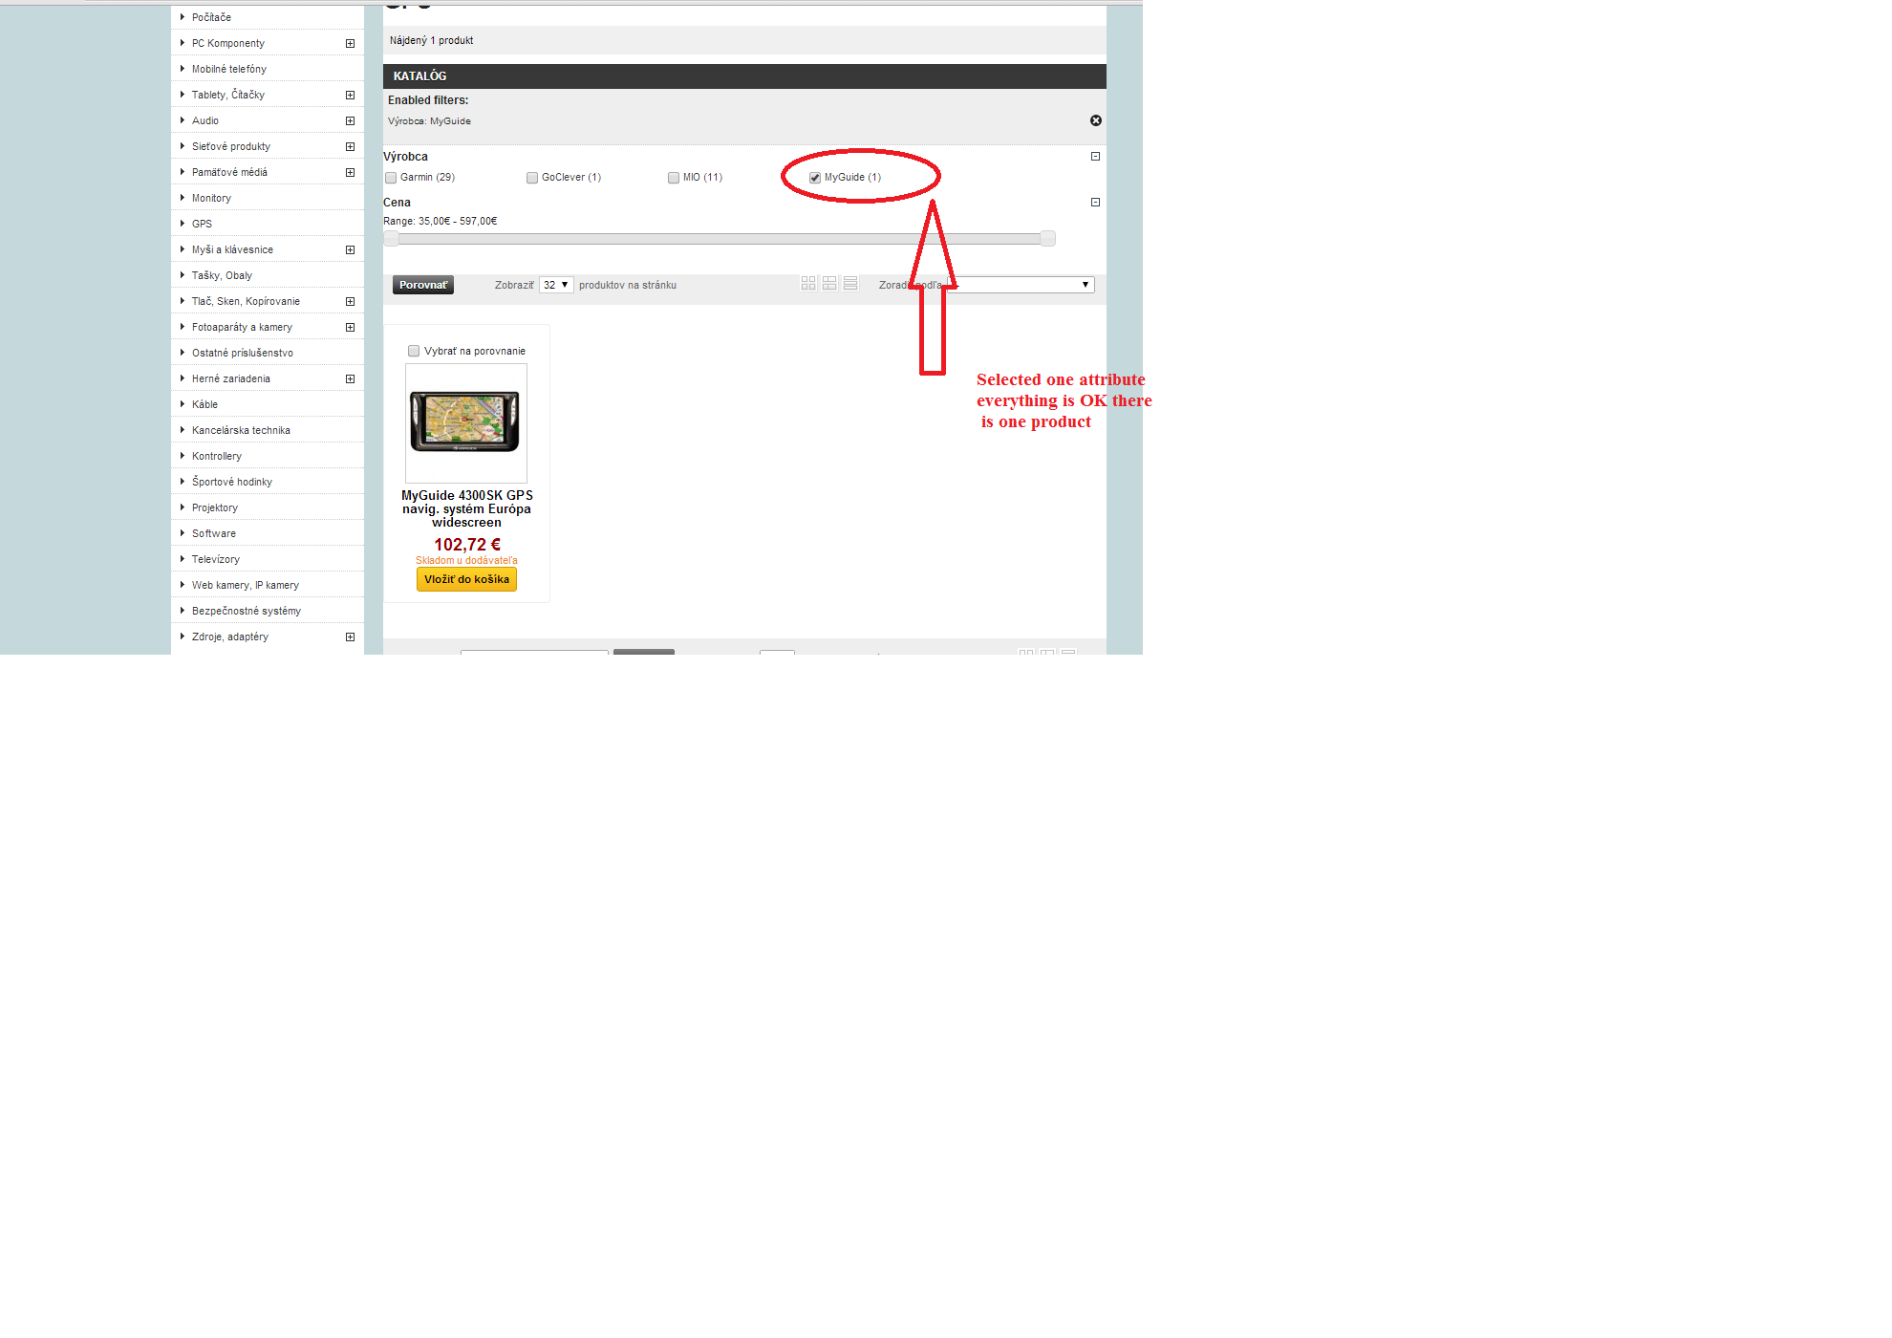Expand PC Komponenty with plus icon

click(350, 43)
